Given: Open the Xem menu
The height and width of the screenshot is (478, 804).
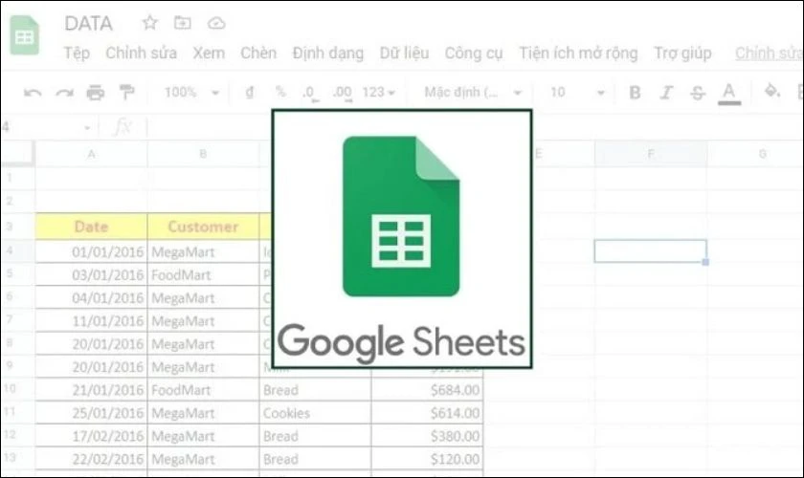Looking at the screenshot, I should coord(209,53).
